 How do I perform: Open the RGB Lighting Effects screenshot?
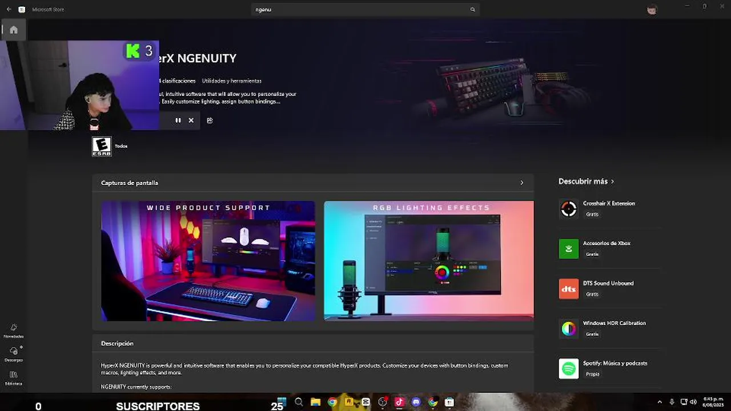[429, 261]
